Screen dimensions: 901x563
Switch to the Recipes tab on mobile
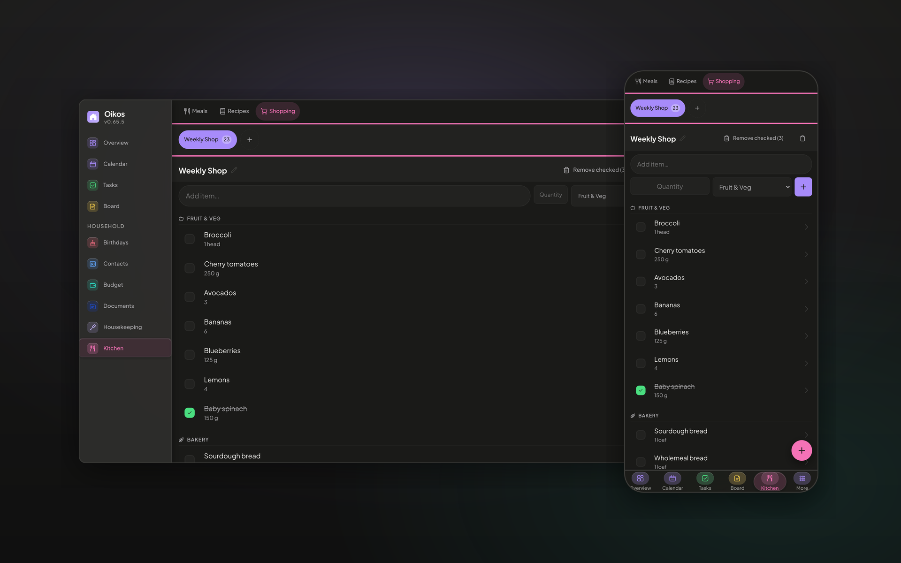(682, 81)
